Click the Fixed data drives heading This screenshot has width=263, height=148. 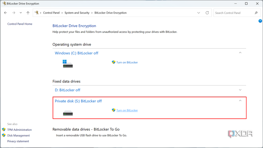tap(66, 81)
